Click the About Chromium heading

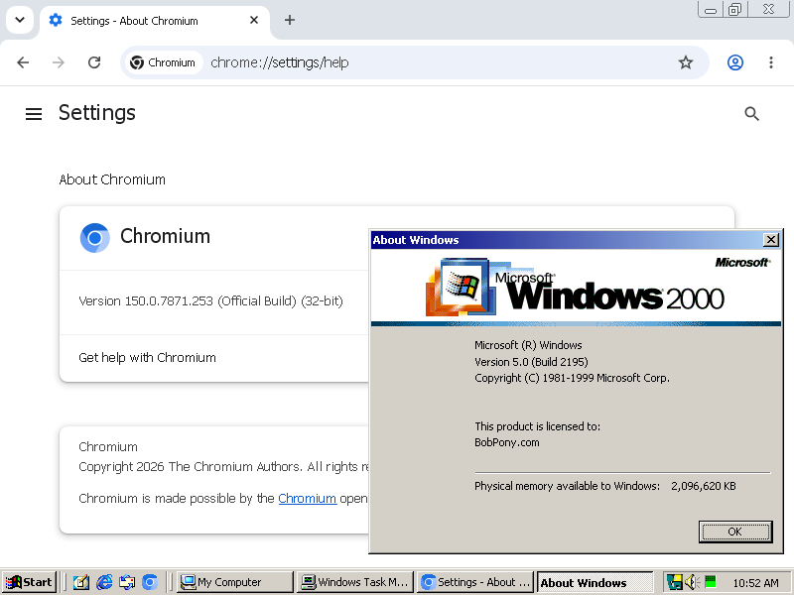(x=112, y=179)
